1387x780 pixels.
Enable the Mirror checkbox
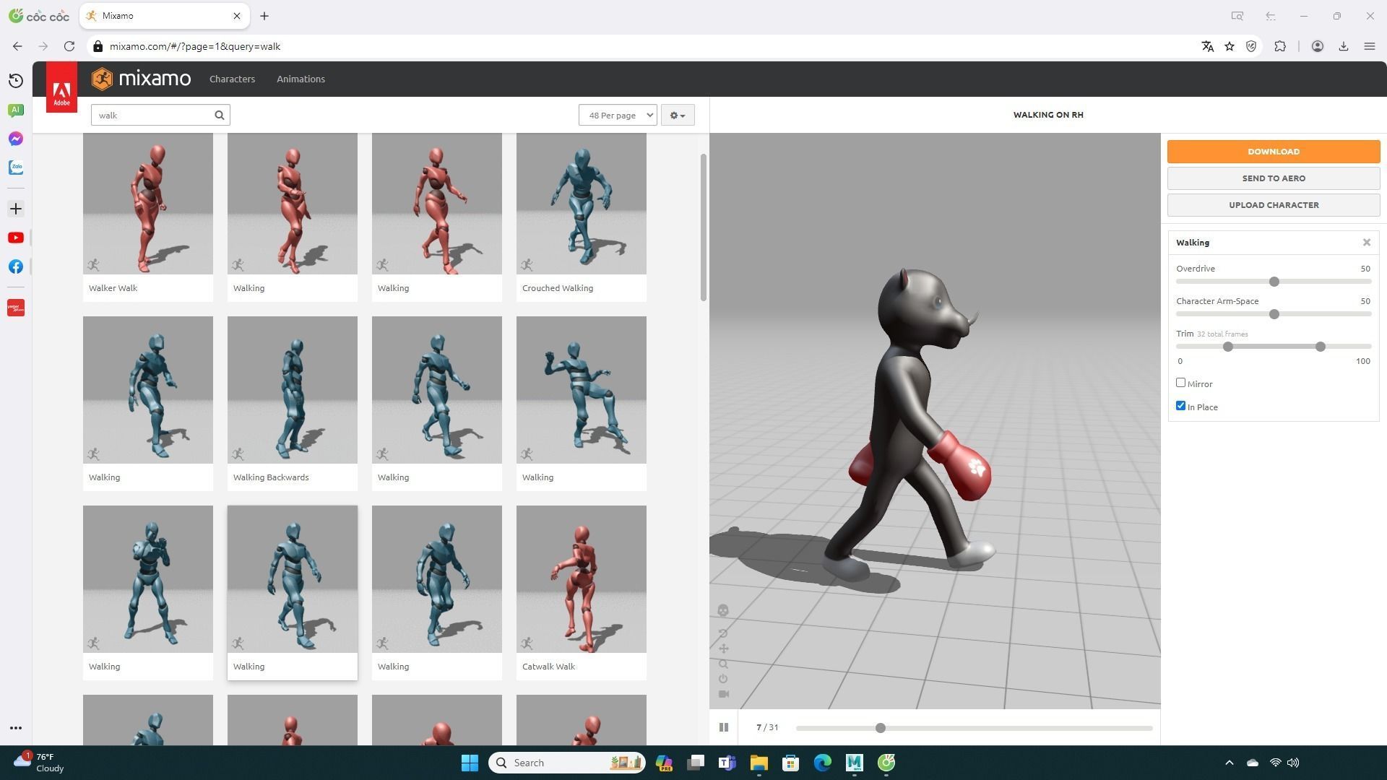1180,383
